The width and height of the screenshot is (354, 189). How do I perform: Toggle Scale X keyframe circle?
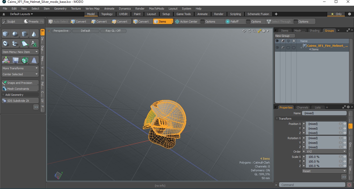click(x=304, y=157)
